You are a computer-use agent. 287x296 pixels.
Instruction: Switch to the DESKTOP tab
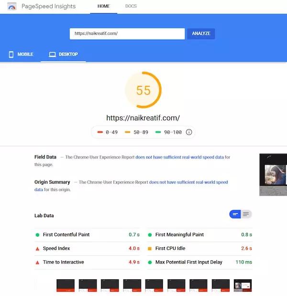63,54
